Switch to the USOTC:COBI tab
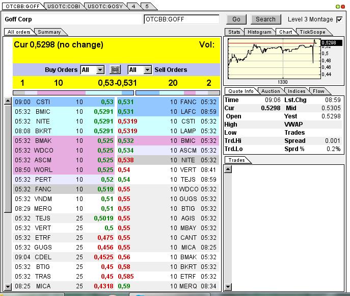The height and width of the screenshot is (296, 350). click(x=64, y=6)
